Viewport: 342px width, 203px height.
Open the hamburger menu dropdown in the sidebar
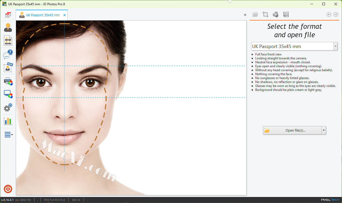[8, 135]
